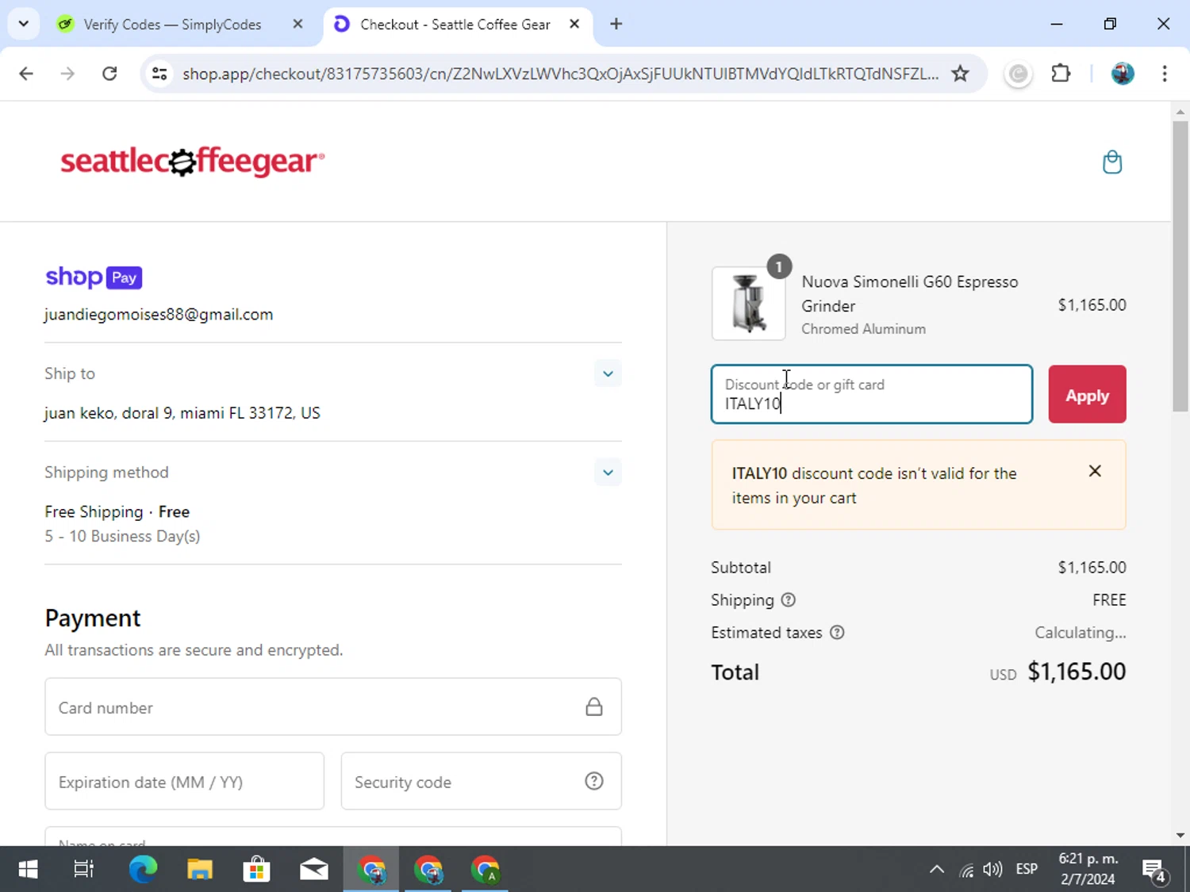The width and height of the screenshot is (1190, 892).
Task: Expand the Shipping method section
Action: tap(608, 473)
